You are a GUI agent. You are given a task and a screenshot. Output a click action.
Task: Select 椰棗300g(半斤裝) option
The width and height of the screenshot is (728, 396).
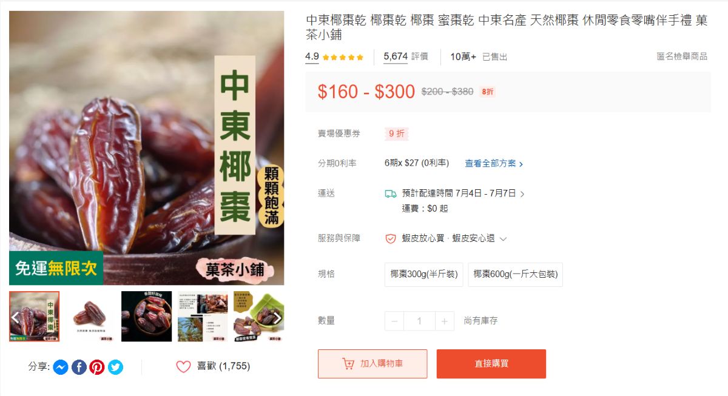pyautogui.click(x=424, y=274)
